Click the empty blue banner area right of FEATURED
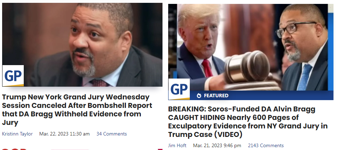342x150 pixels. coord(281,96)
